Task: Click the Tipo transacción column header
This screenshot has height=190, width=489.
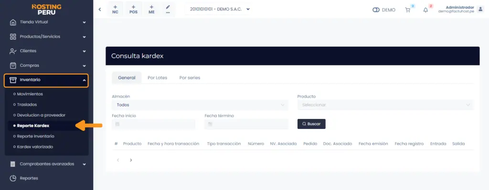Action: [x=224, y=144]
